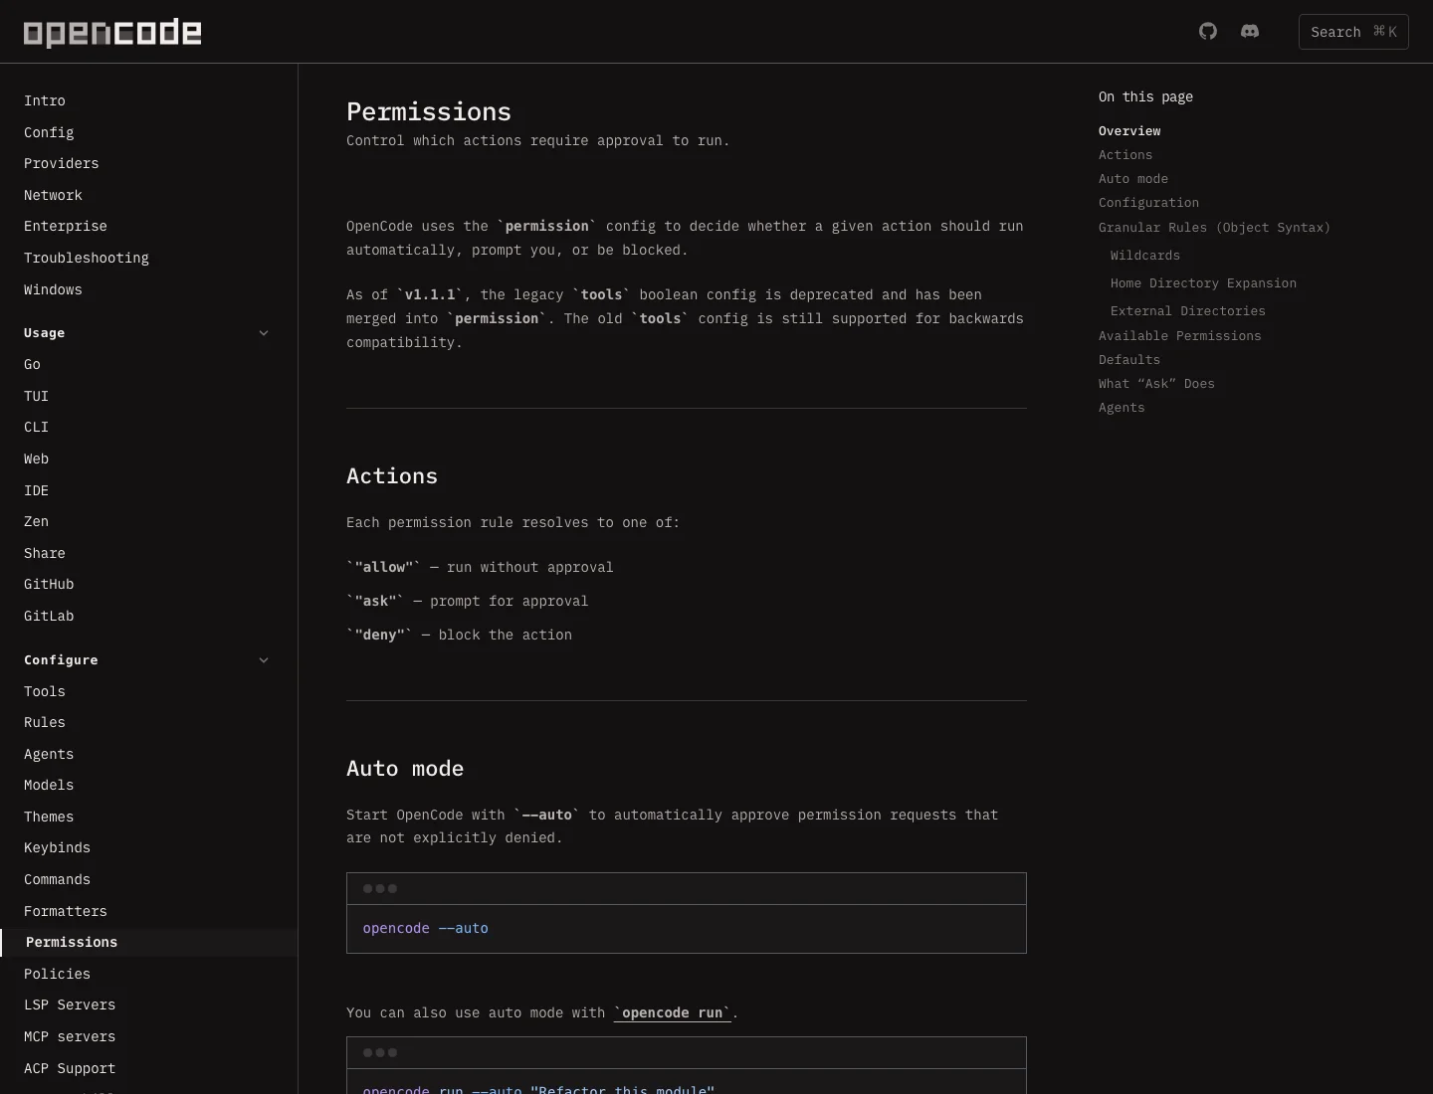Open the Troubleshooting page
Viewport: 1433px width, 1094px height.
coord(87,258)
